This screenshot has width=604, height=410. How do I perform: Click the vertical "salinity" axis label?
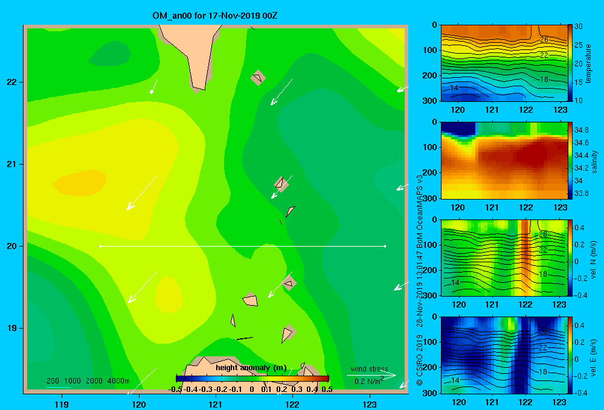coord(594,162)
